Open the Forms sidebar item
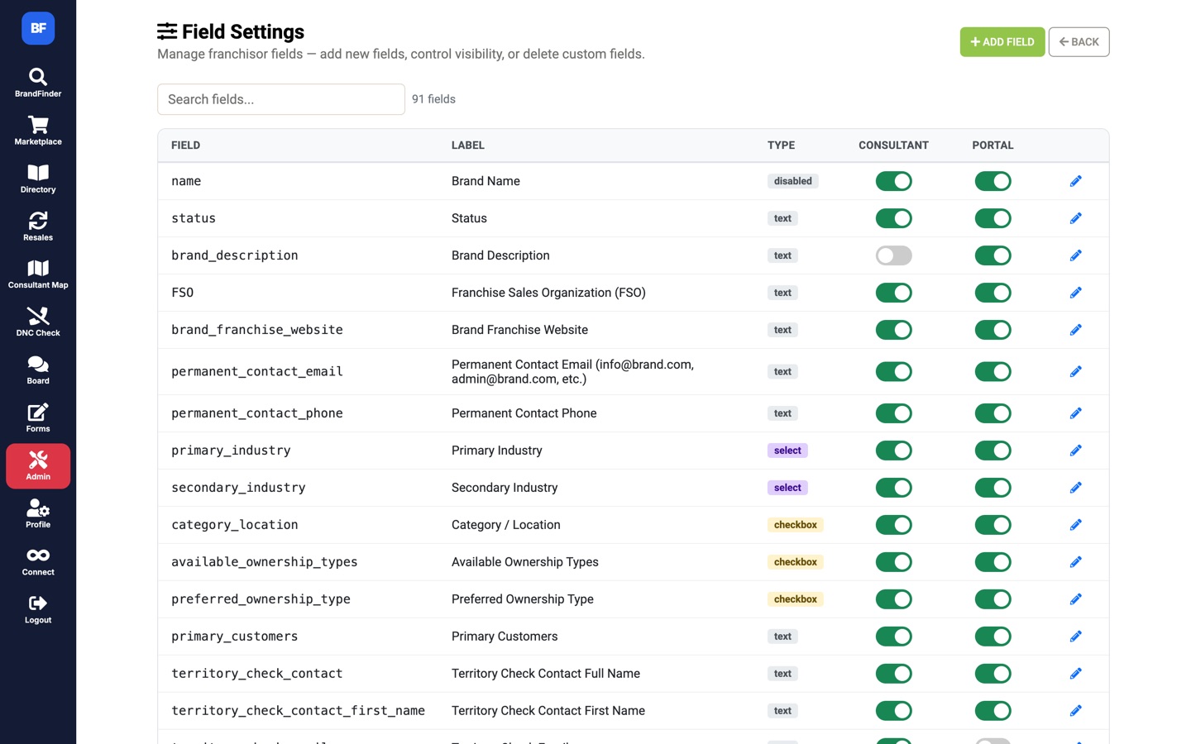 point(38,418)
